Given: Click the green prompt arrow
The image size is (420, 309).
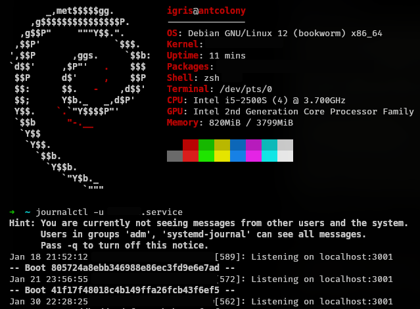Looking at the screenshot, I should pos(12,212).
